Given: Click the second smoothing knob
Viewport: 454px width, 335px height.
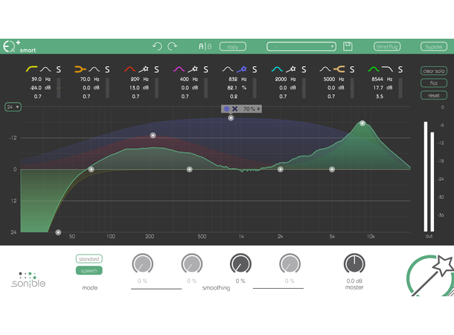Looking at the screenshot, I should click(192, 264).
